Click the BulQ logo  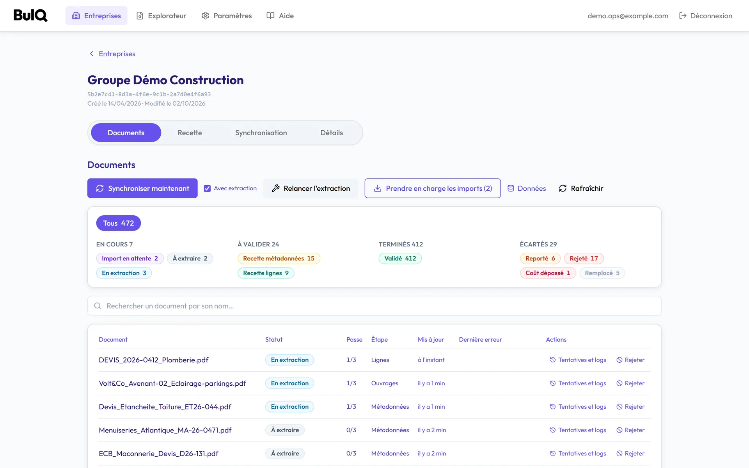pos(30,16)
